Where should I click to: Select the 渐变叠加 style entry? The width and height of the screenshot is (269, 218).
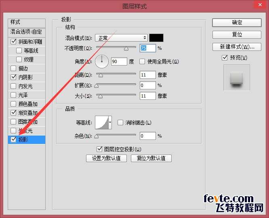[x=27, y=113]
